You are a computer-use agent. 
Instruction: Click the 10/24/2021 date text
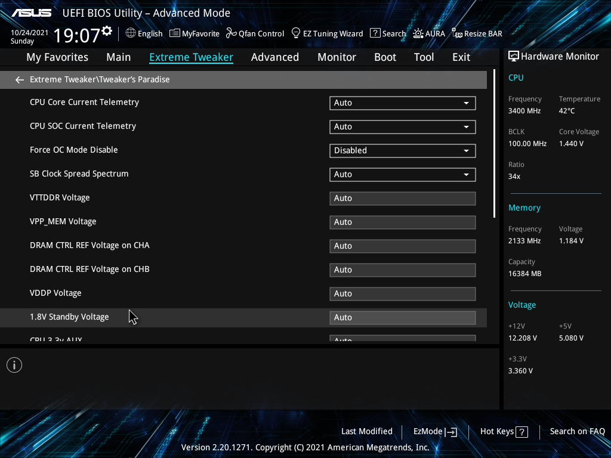click(x=29, y=33)
